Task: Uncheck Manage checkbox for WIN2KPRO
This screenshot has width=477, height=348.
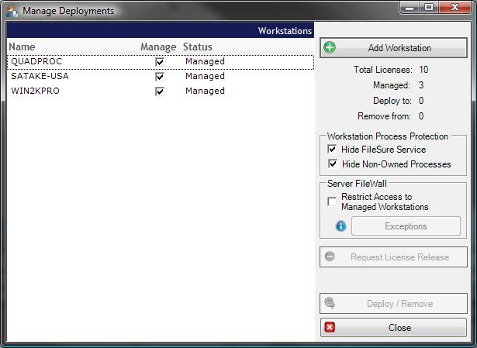Action: (160, 91)
